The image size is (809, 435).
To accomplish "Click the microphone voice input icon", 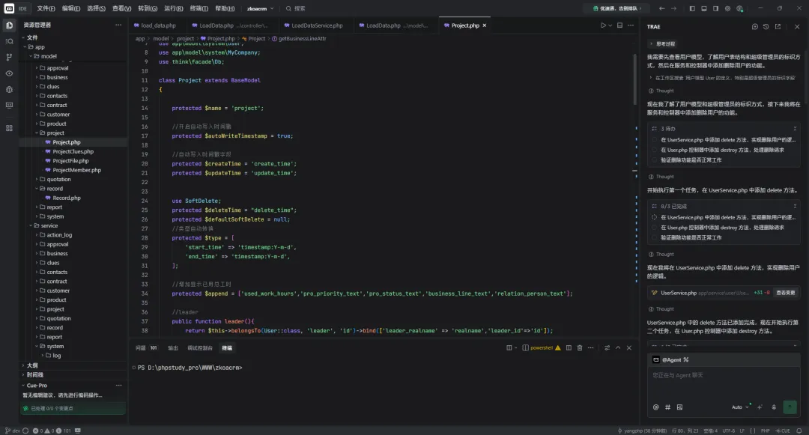I will pos(774,407).
